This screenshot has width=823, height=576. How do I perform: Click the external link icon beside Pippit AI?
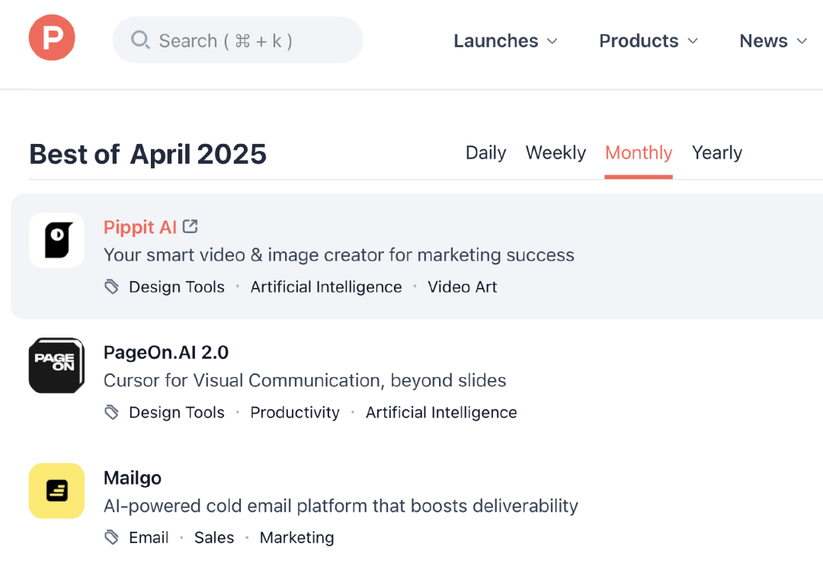pyautogui.click(x=190, y=226)
